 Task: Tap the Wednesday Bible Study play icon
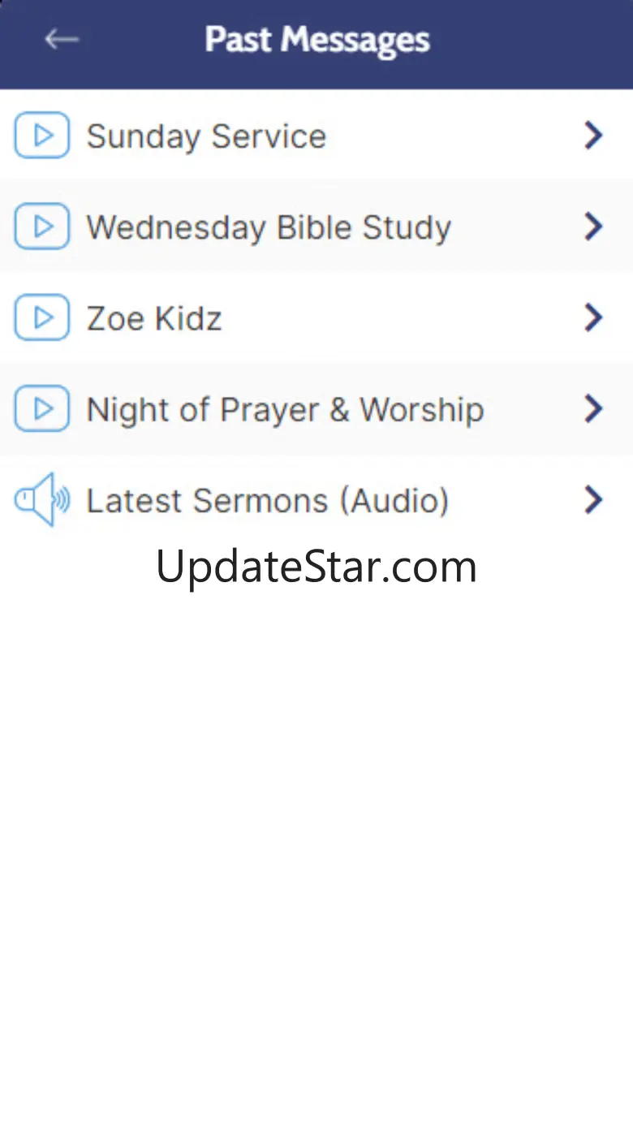coord(42,226)
